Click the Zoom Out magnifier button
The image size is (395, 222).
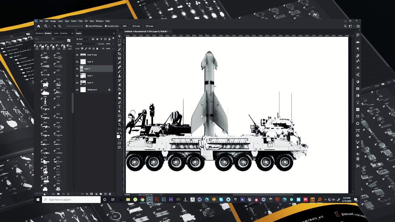(x=60, y=26)
